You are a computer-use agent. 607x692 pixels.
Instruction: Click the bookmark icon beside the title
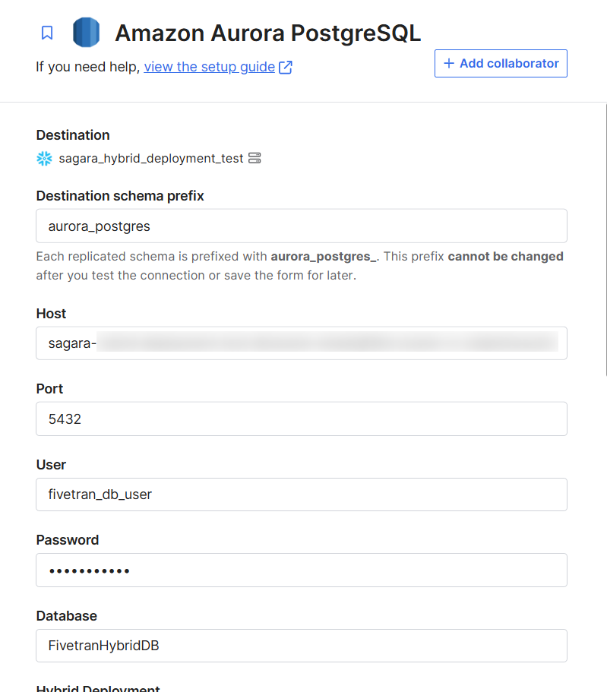pyautogui.click(x=47, y=33)
